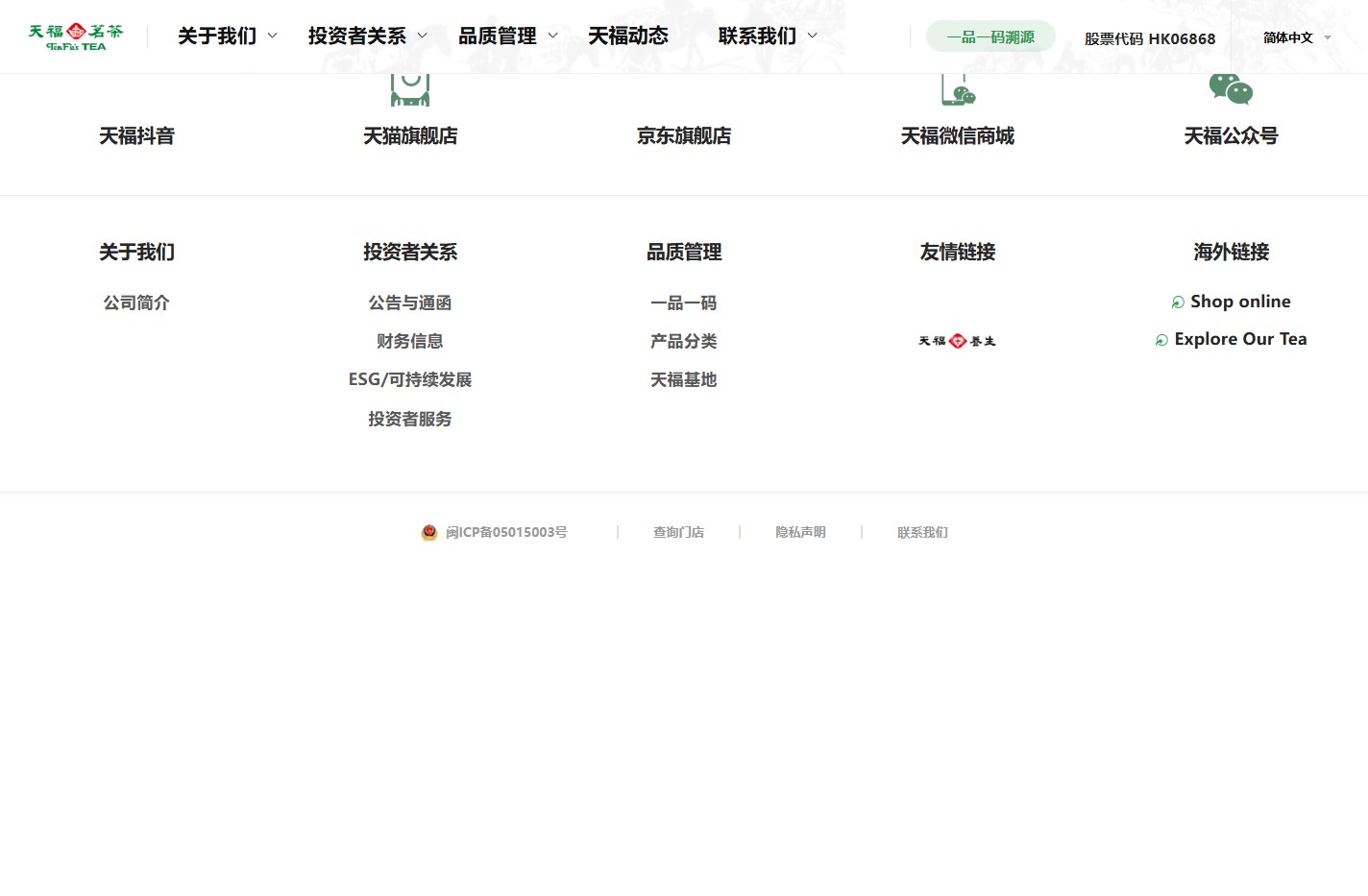
Task: Click the 一品一码溯源 button
Action: [x=990, y=36]
